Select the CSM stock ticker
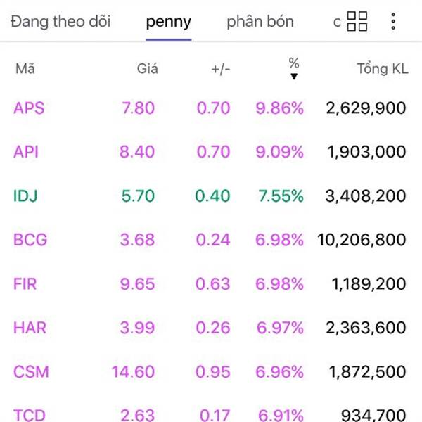This screenshot has width=422, height=422. pyautogui.click(x=31, y=371)
